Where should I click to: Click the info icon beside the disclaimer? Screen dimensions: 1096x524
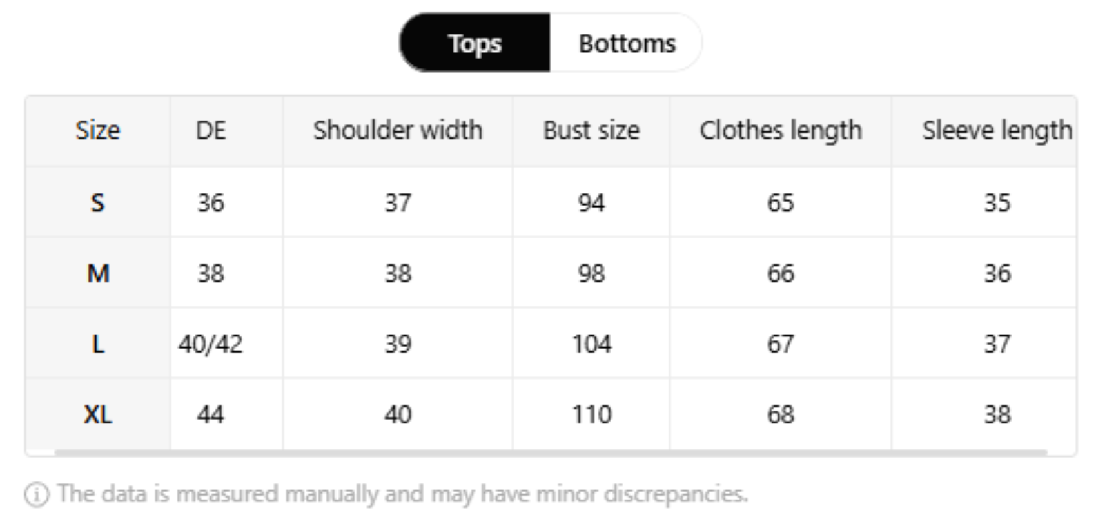[37, 495]
